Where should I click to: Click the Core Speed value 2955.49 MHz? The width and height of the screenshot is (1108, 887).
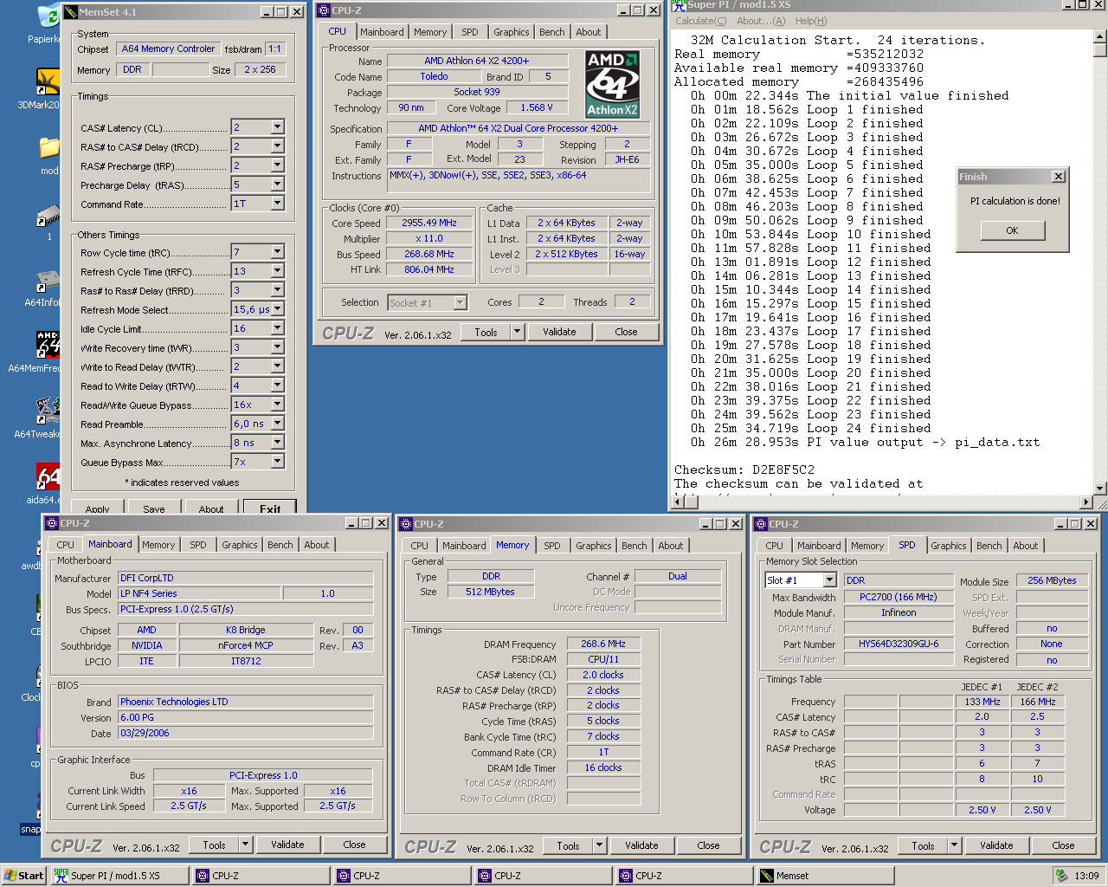click(429, 223)
